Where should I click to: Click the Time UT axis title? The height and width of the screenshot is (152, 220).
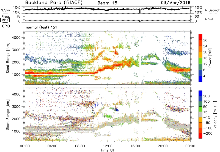108,150
